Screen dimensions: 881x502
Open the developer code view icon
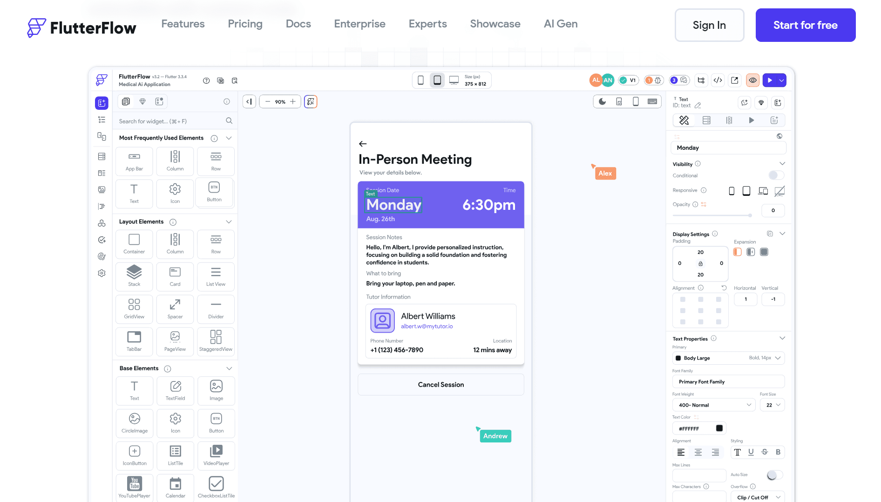718,80
